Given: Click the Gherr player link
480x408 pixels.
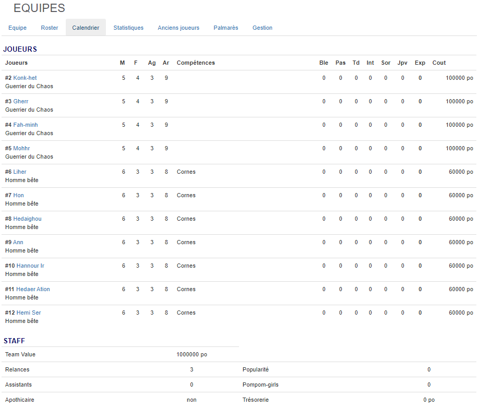Looking at the screenshot, I should pyautogui.click(x=21, y=101).
